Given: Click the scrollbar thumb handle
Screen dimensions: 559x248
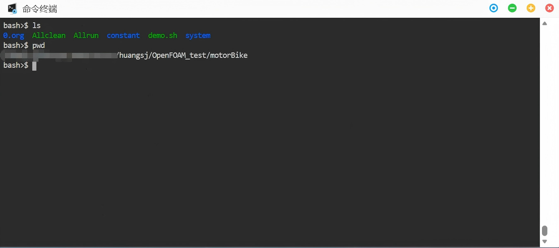Looking at the screenshot, I should point(545,230).
